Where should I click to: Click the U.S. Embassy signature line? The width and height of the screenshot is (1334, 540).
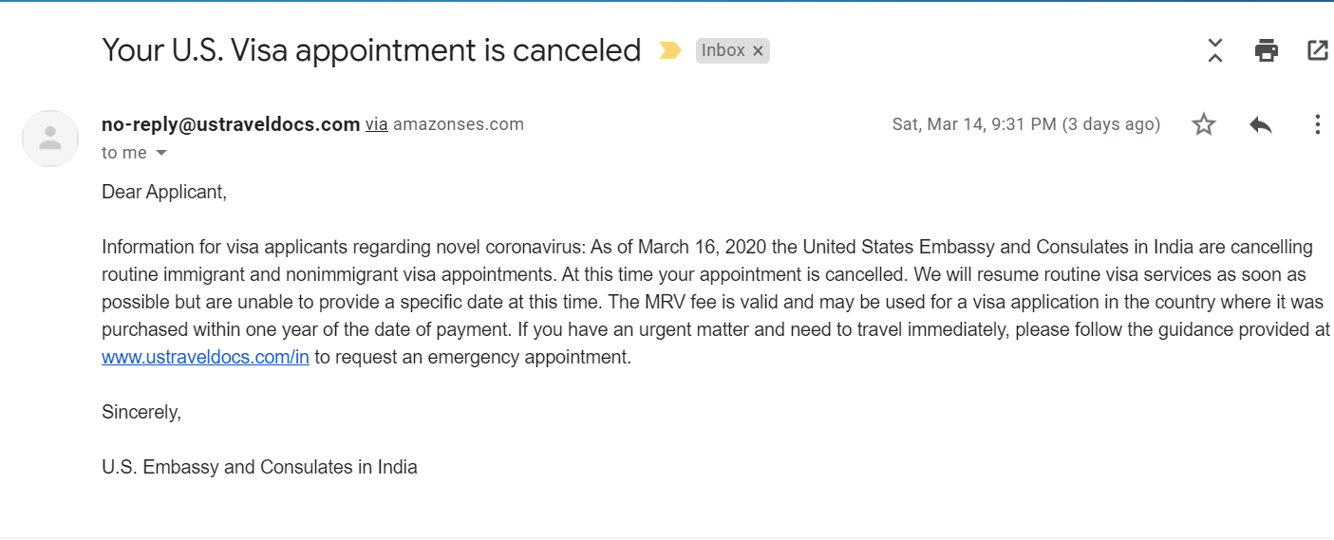tap(259, 467)
